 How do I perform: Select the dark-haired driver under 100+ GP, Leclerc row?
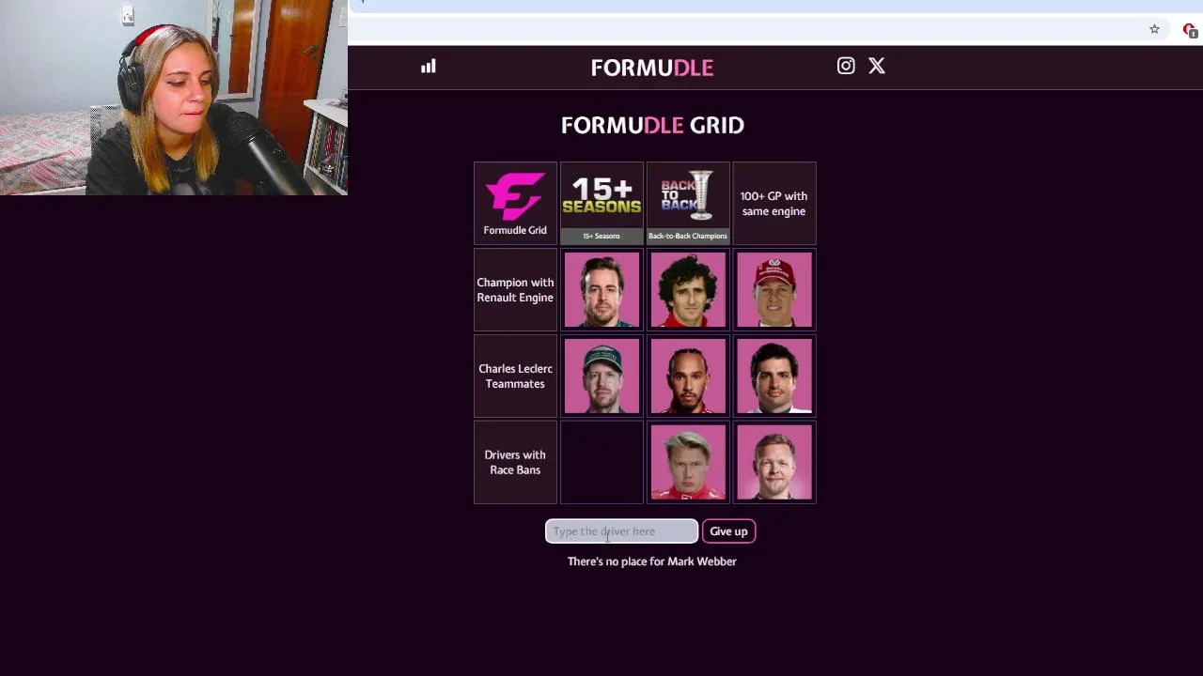point(774,376)
